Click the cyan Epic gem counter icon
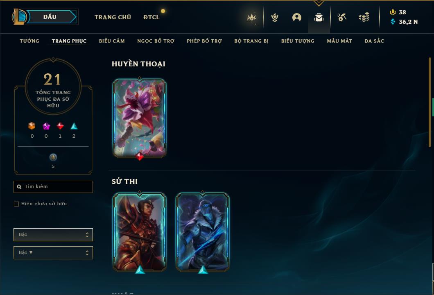The width and height of the screenshot is (434, 295). 74,126
